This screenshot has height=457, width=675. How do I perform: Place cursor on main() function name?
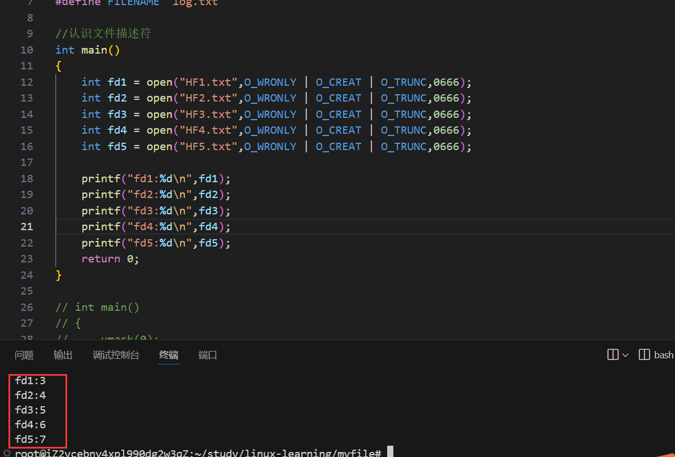(x=94, y=50)
